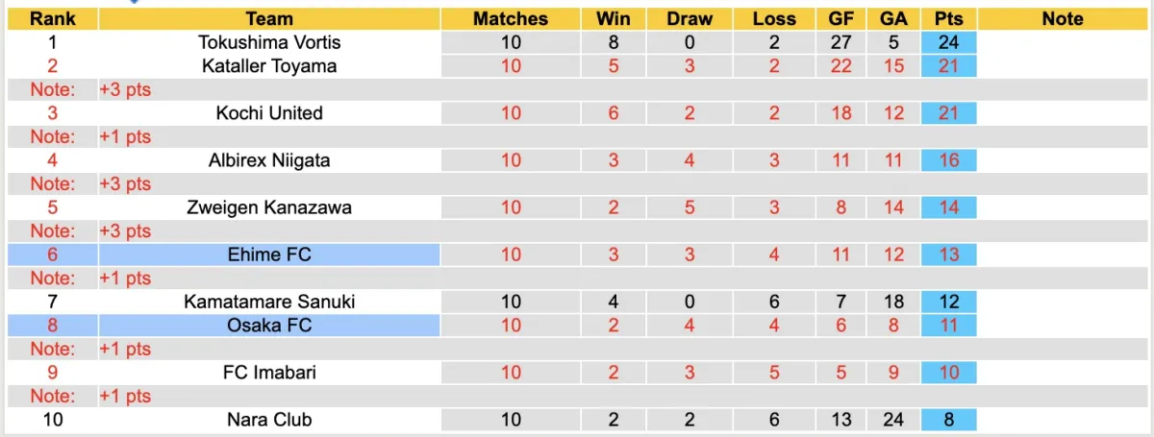Click the Rank column header
The height and width of the screenshot is (437, 1154).
52,18
